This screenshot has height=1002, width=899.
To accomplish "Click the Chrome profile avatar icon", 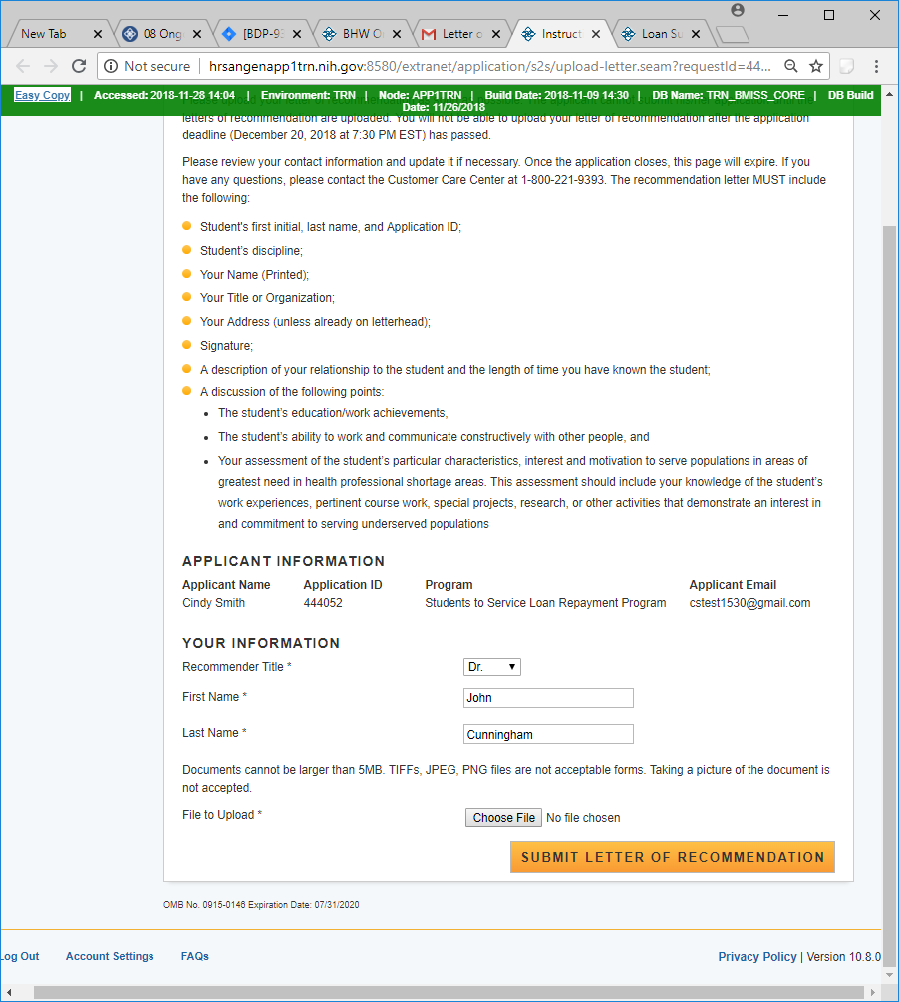I will click(x=738, y=11).
